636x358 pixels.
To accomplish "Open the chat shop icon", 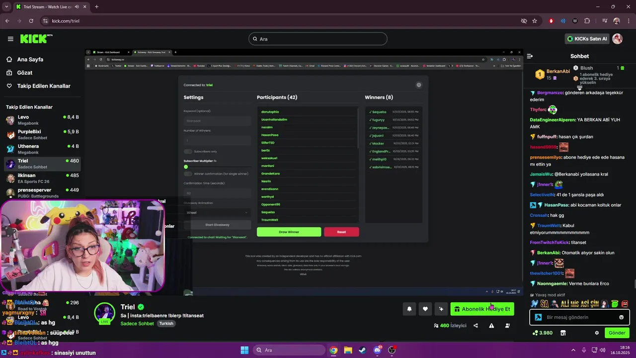I will click(x=563, y=333).
